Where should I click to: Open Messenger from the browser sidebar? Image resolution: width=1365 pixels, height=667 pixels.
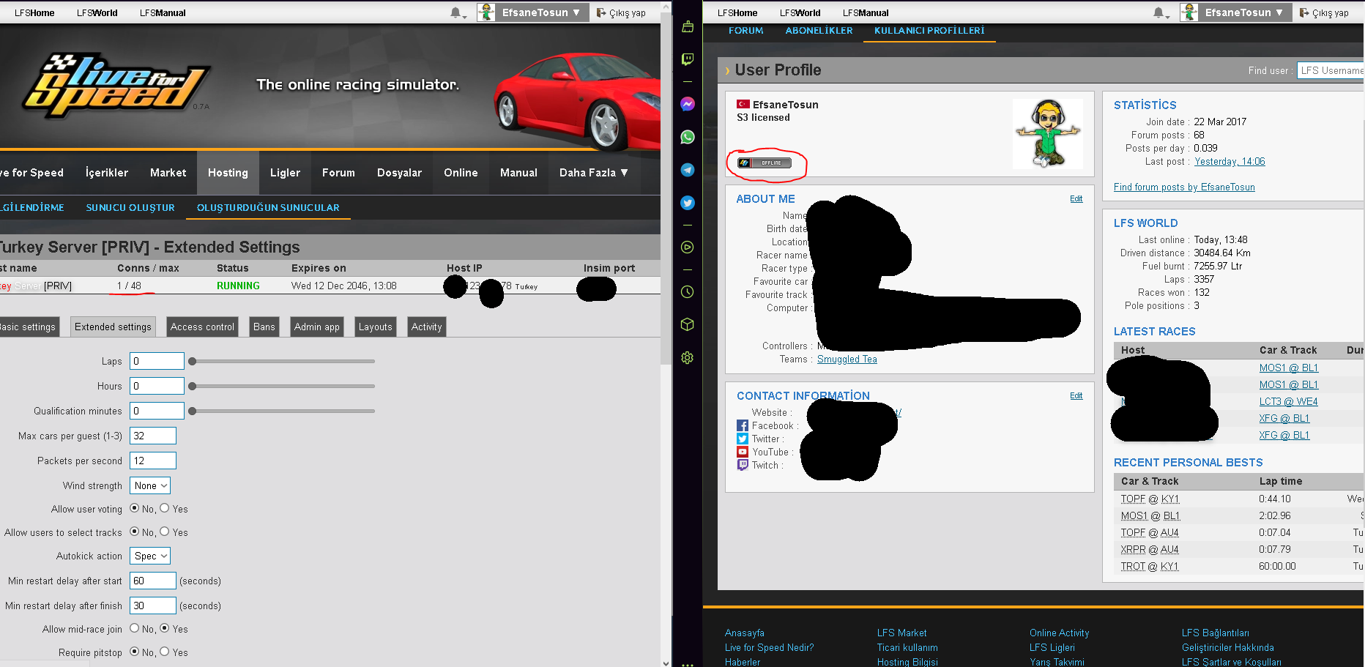(x=688, y=104)
